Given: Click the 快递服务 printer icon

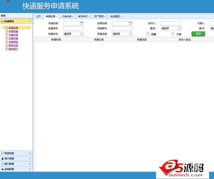Looking at the screenshot, I should [2, 21].
